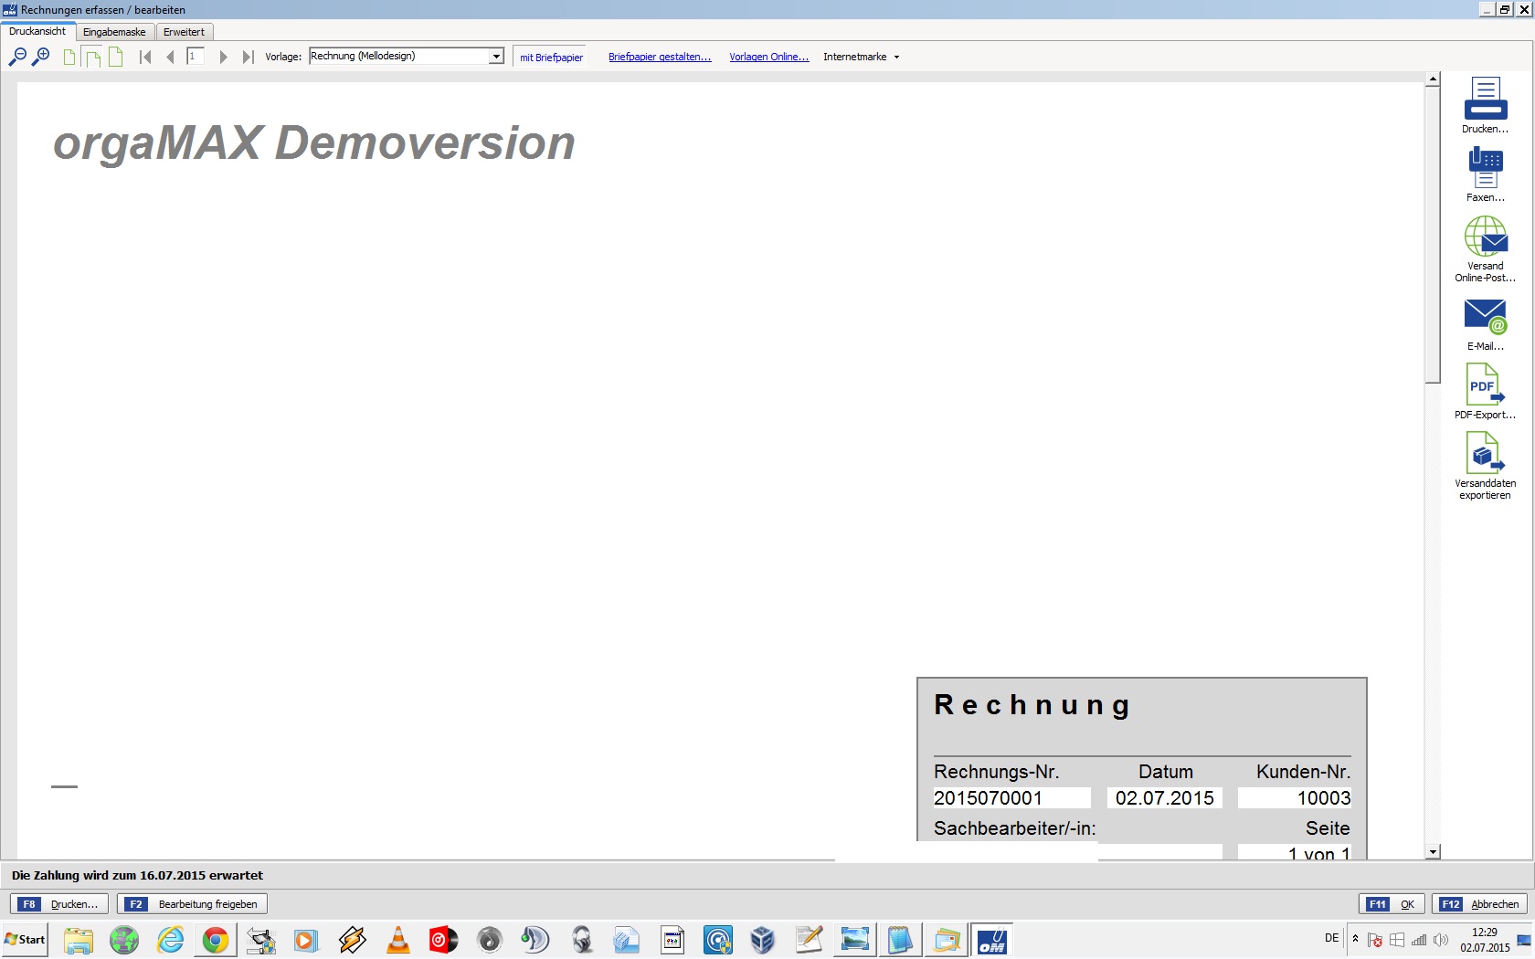Choose Versand Online-Post globe icon
The height and width of the screenshot is (959, 1535).
coord(1486,237)
